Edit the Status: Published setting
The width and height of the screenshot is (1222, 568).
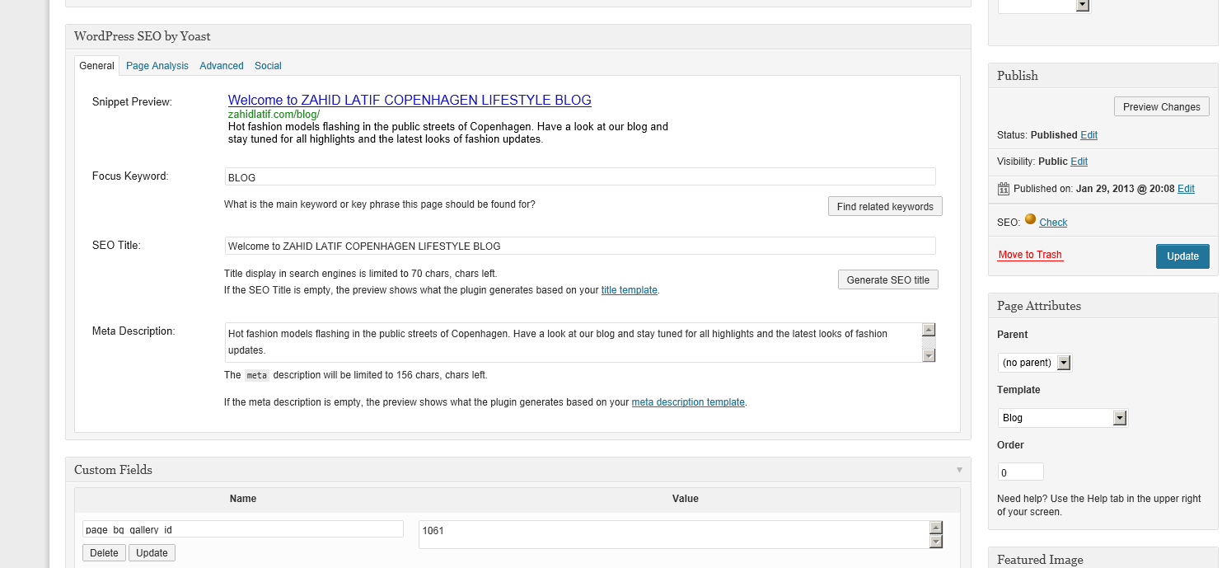pos(1089,135)
